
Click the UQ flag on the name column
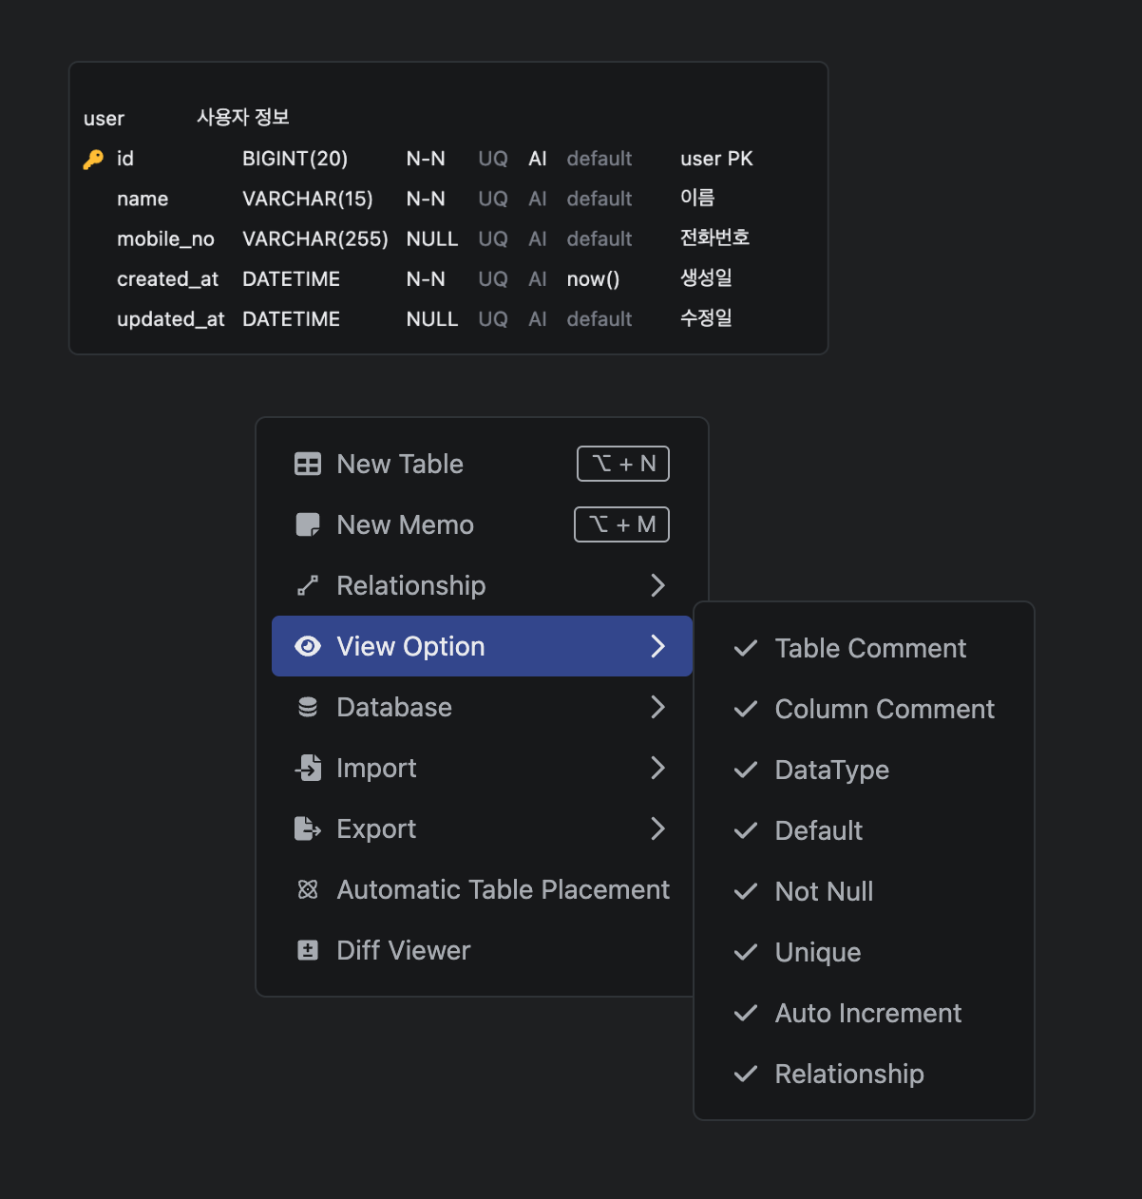click(492, 199)
